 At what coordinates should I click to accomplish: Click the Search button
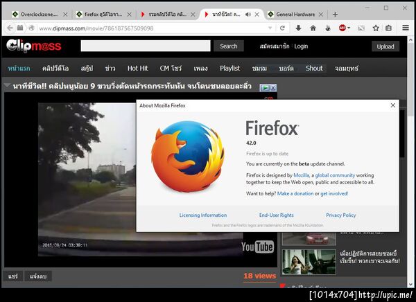[228, 46]
